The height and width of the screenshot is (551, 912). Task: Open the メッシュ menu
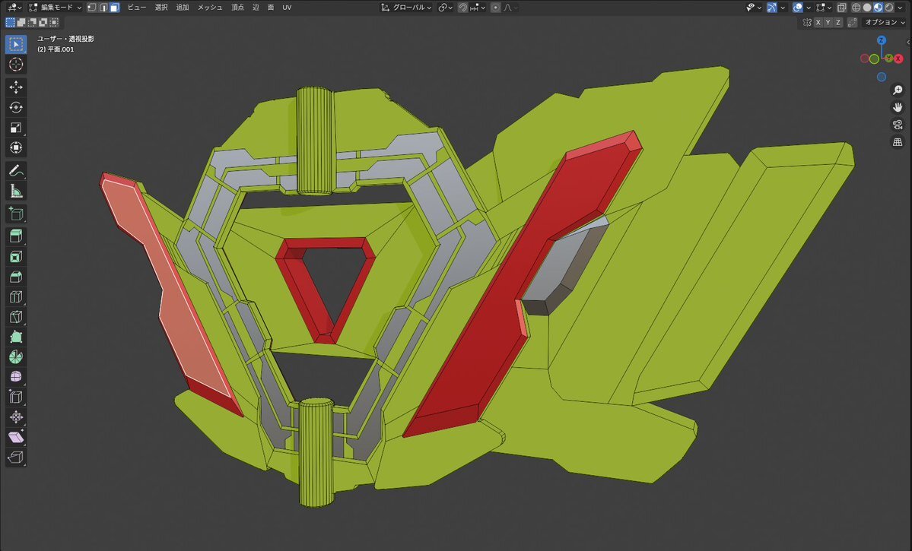click(210, 8)
